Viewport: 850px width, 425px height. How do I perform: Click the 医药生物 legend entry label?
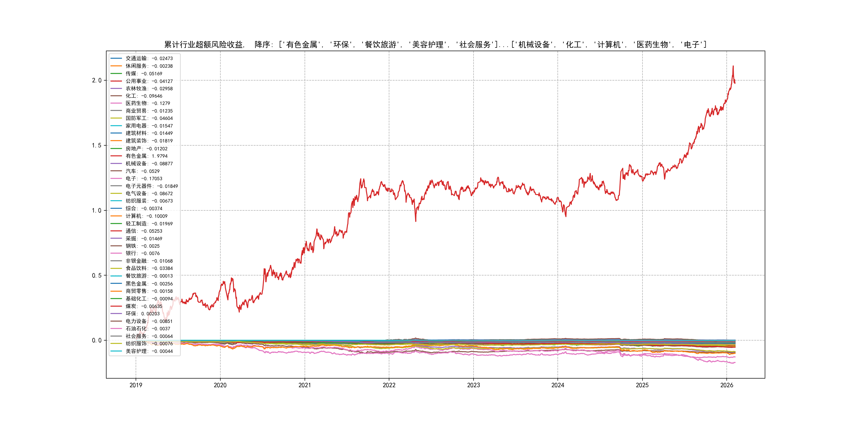point(148,103)
